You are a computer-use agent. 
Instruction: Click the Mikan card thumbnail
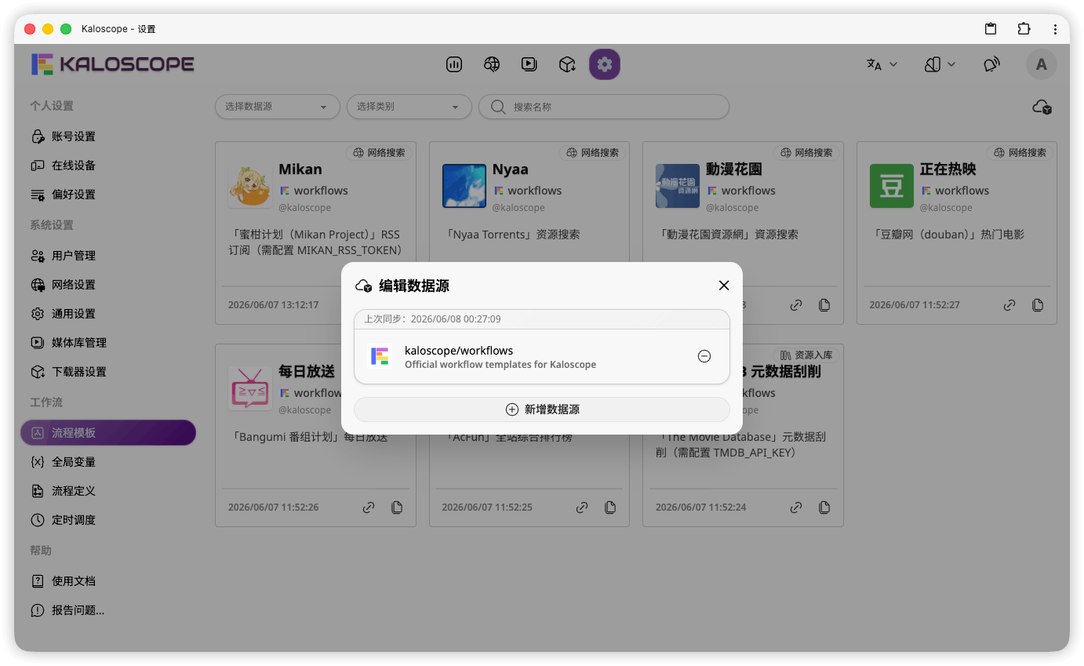(x=250, y=186)
